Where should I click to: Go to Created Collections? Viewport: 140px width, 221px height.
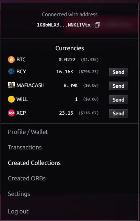tap(34, 163)
